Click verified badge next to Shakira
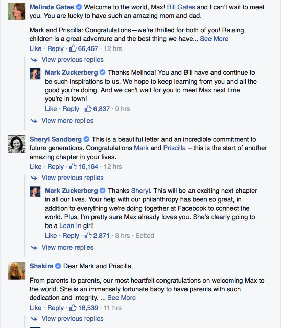Viewport: 281px width, 328px height. coord(58,266)
